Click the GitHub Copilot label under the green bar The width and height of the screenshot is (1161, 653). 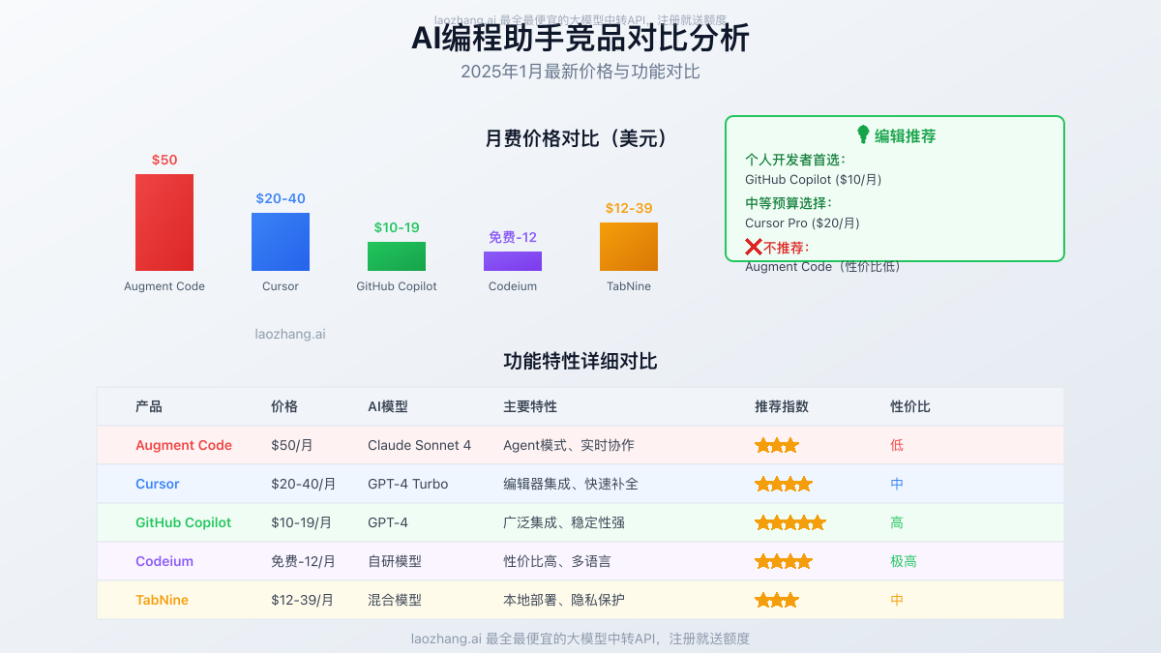[x=397, y=286]
